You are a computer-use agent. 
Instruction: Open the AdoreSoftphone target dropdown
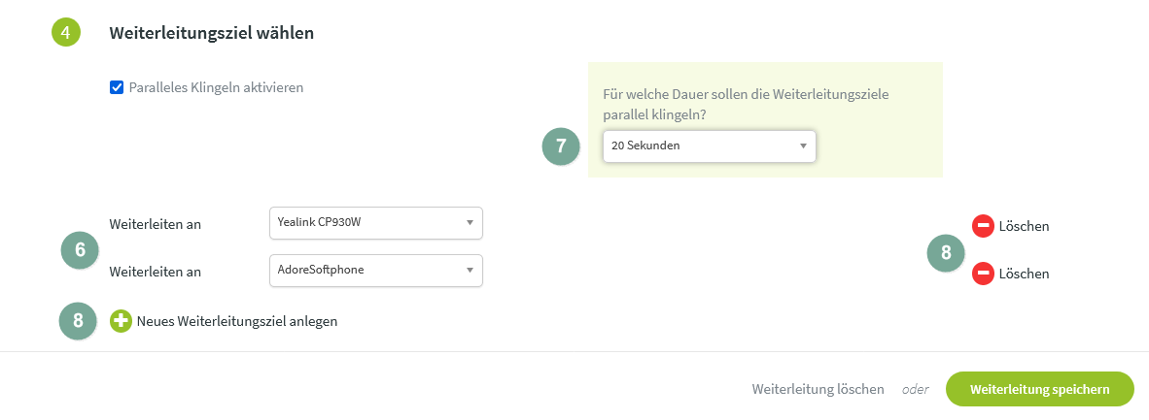[375, 270]
